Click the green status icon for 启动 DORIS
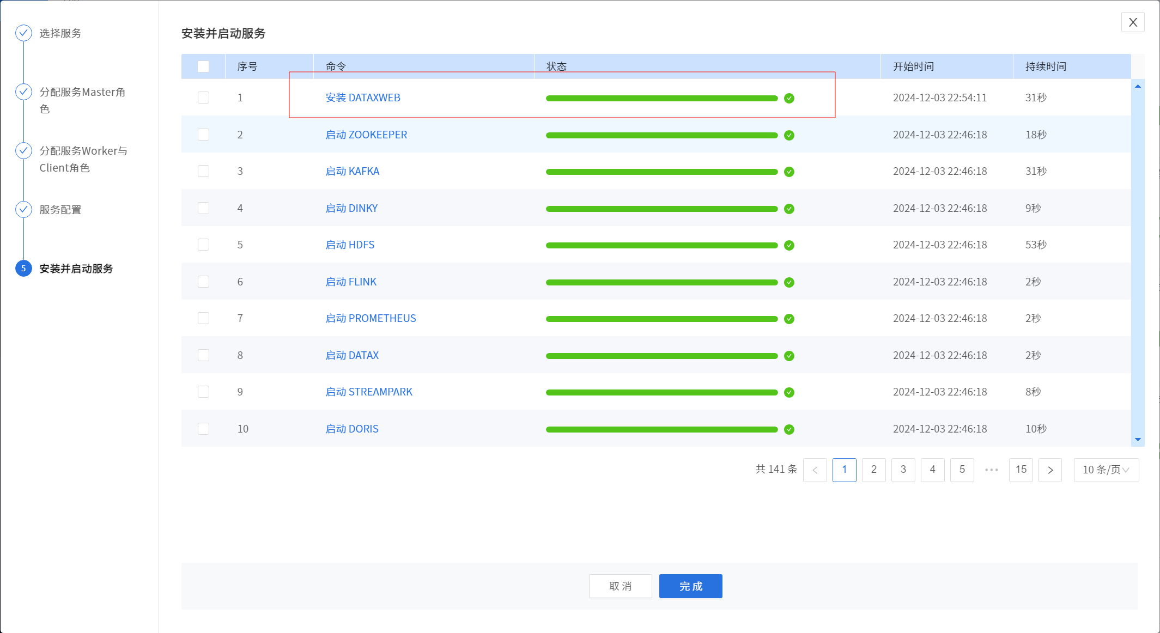Screen dimensions: 1160x633 point(789,429)
